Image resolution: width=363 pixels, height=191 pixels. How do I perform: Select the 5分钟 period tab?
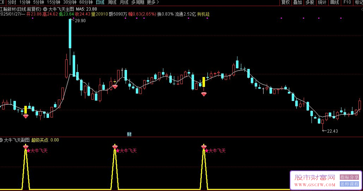pos(38,3)
